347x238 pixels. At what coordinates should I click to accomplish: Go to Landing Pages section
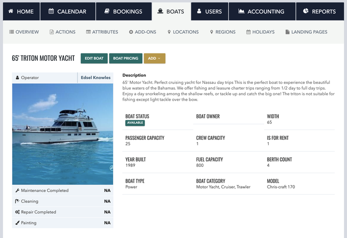[x=306, y=32]
